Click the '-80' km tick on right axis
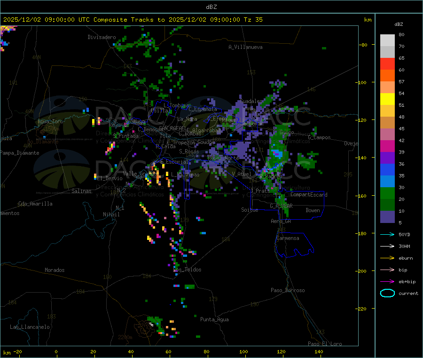Screen dimensions: 423x358 coord(363,45)
